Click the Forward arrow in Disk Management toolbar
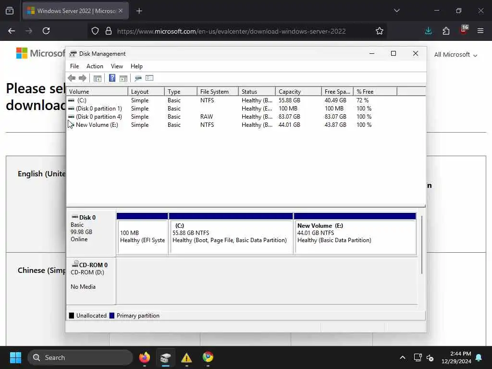 83,78
